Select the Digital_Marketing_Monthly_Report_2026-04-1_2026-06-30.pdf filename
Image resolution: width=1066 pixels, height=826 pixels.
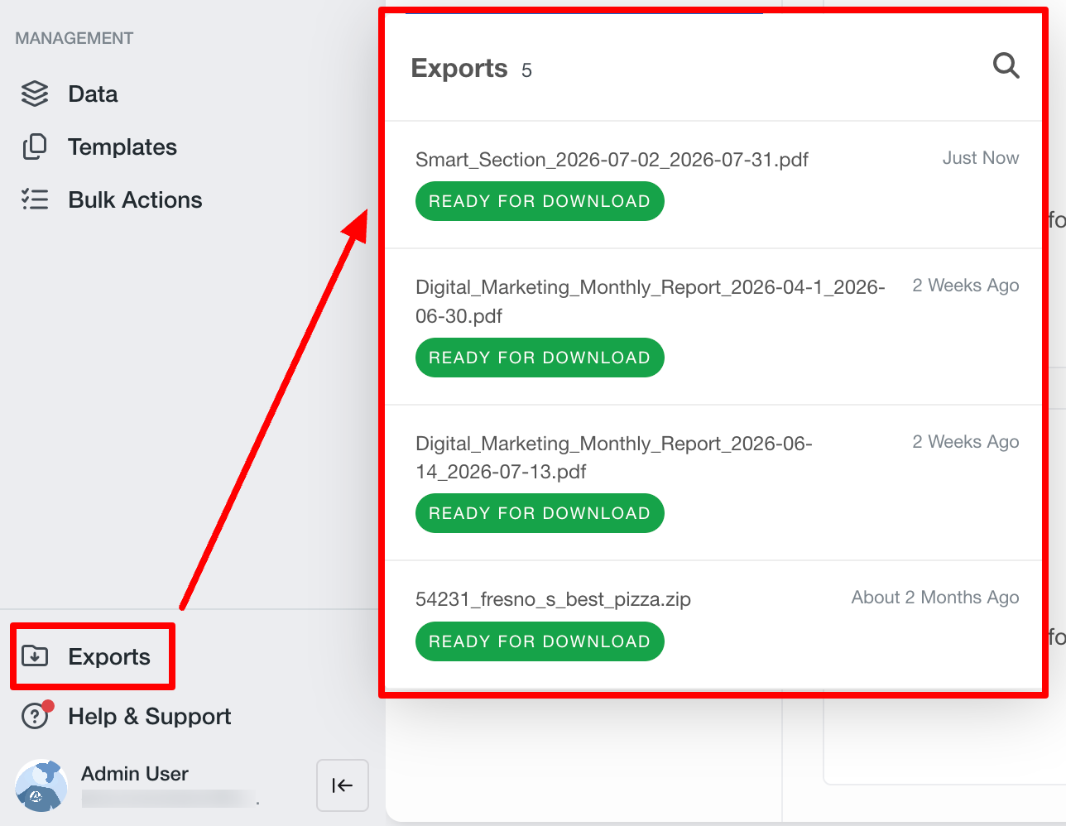click(x=651, y=301)
